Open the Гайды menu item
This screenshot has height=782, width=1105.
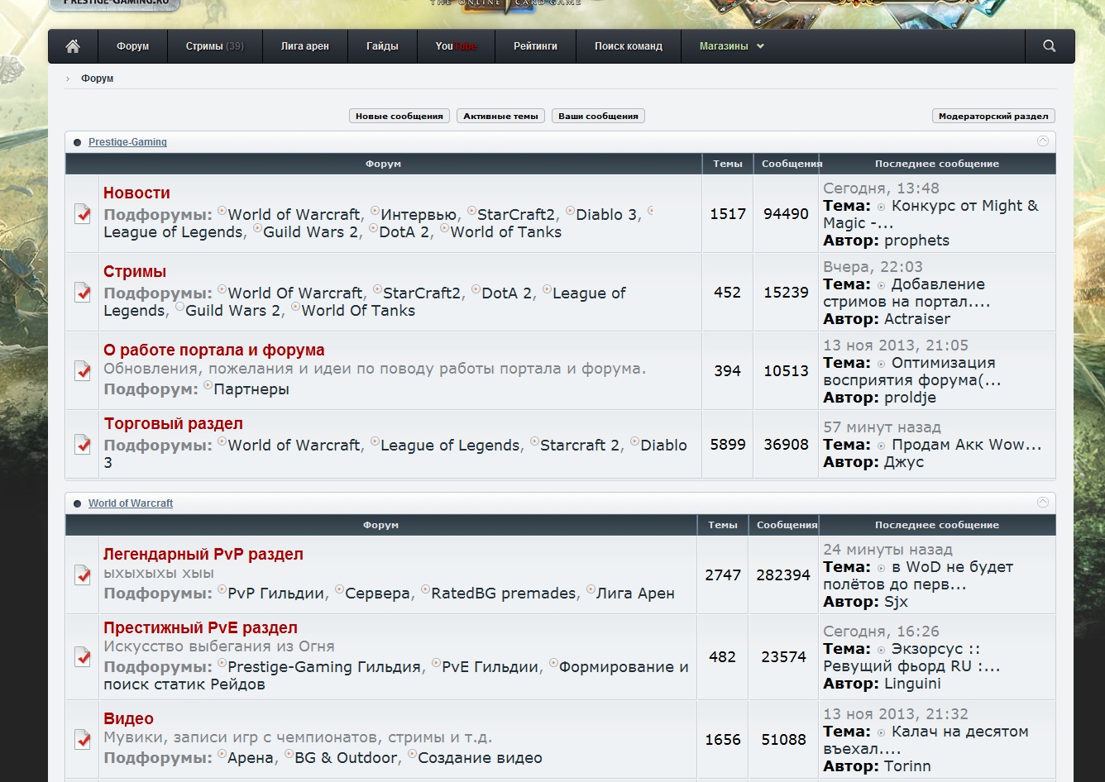(383, 46)
